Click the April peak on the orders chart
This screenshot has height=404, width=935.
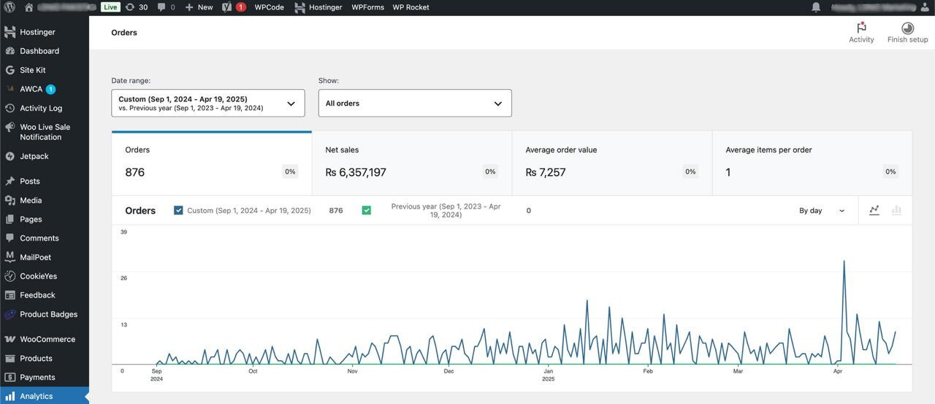coord(844,262)
